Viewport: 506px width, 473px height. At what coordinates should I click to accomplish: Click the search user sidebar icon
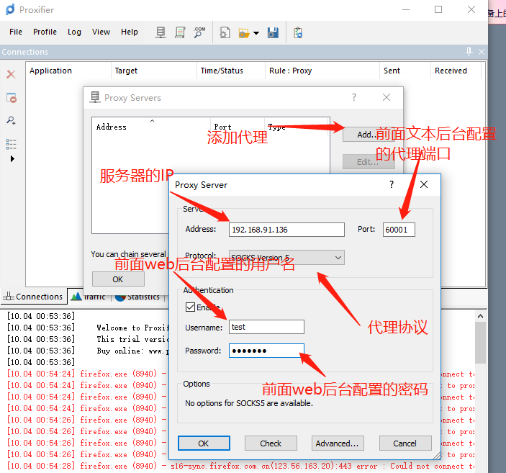pyautogui.click(x=12, y=120)
